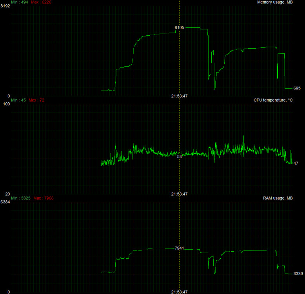Click the 100 axis maximum of temperature graph
This screenshot has width=305, height=294.
6,104
